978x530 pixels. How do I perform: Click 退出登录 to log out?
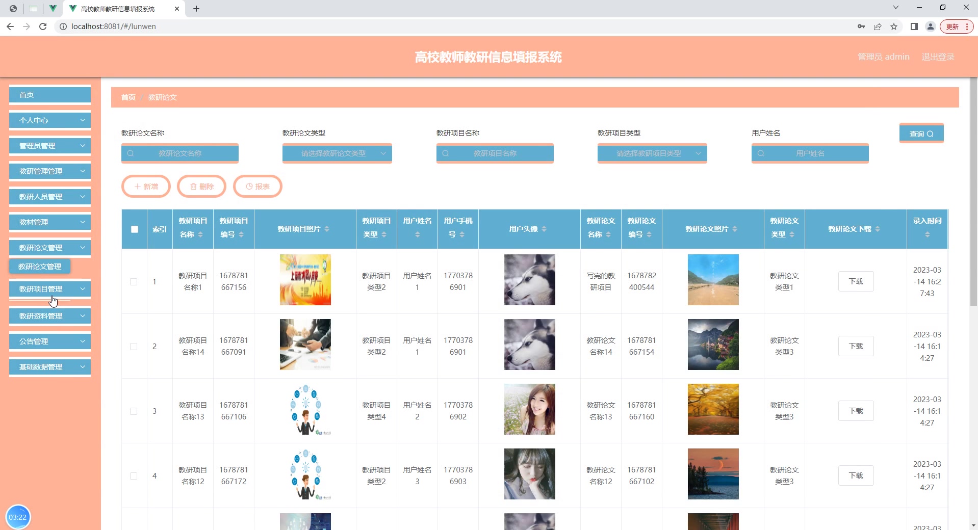pos(938,57)
